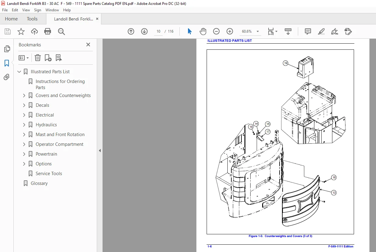Open the Attachments pane
The image size is (376, 252).
pos(7,77)
